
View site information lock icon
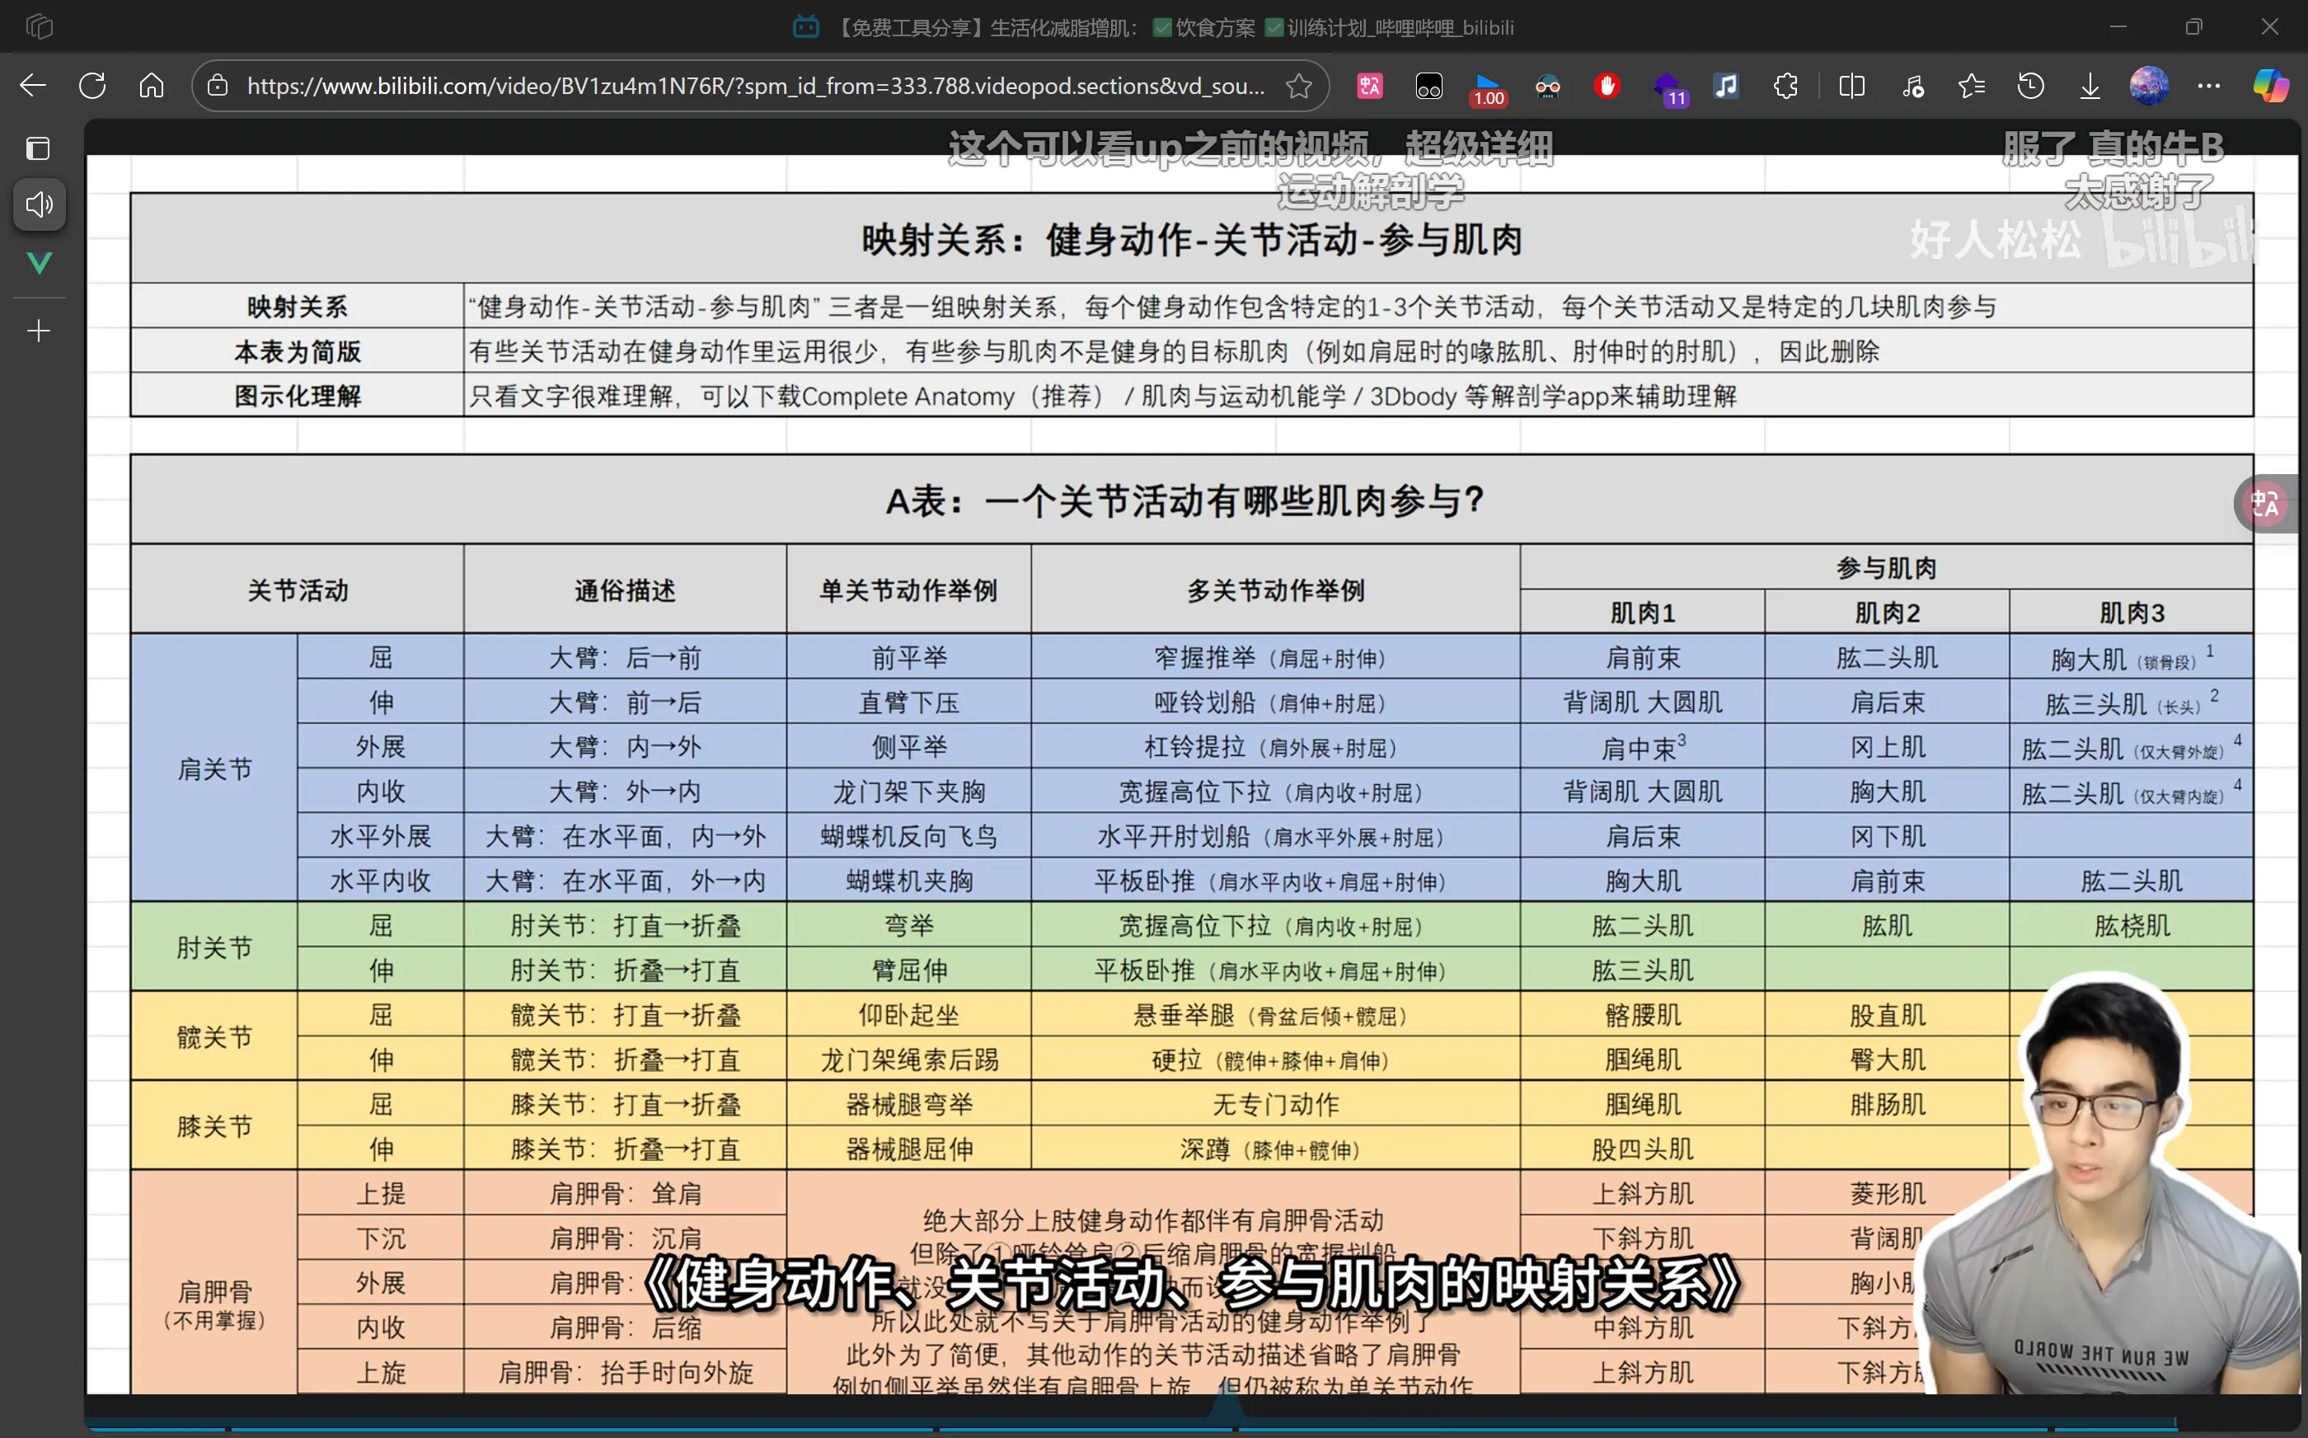pyautogui.click(x=218, y=86)
